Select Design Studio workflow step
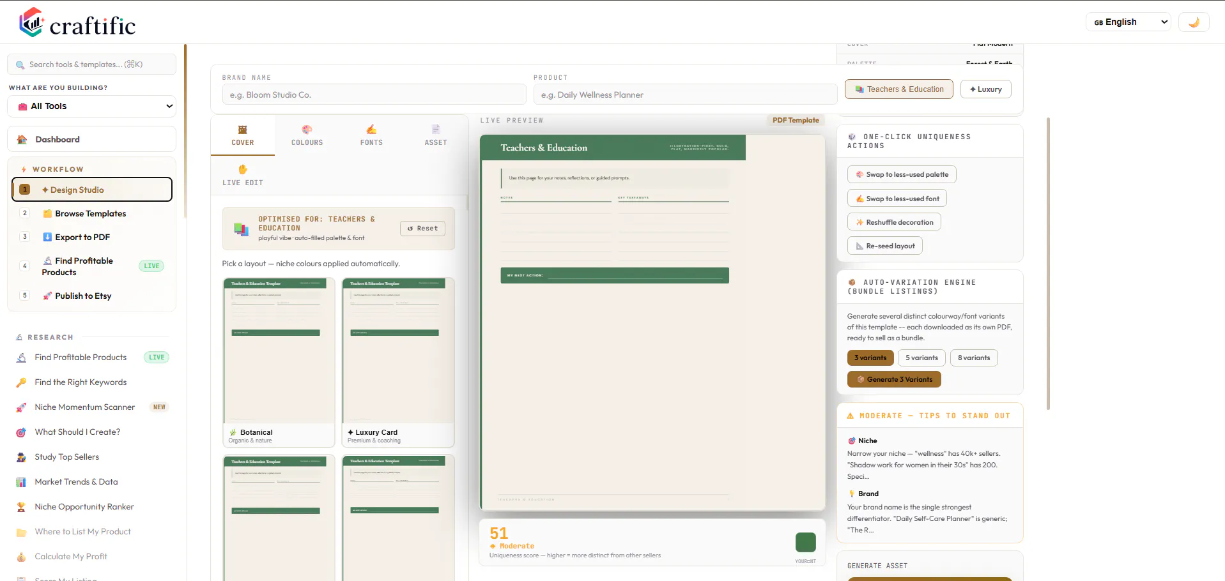The height and width of the screenshot is (581, 1225). 92,190
